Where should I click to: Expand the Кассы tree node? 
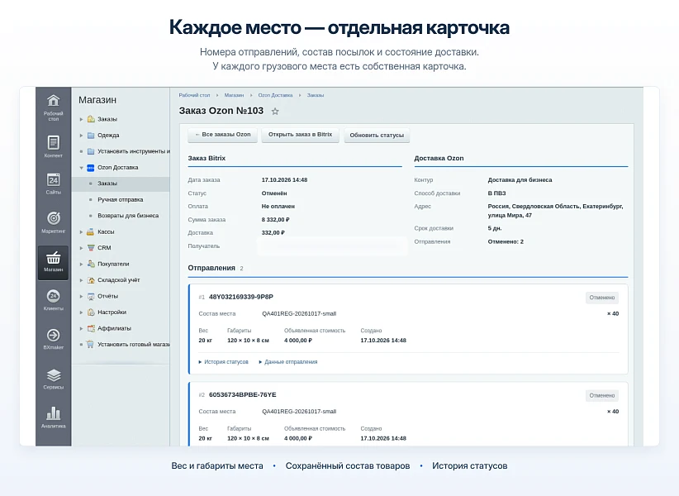tap(81, 231)
